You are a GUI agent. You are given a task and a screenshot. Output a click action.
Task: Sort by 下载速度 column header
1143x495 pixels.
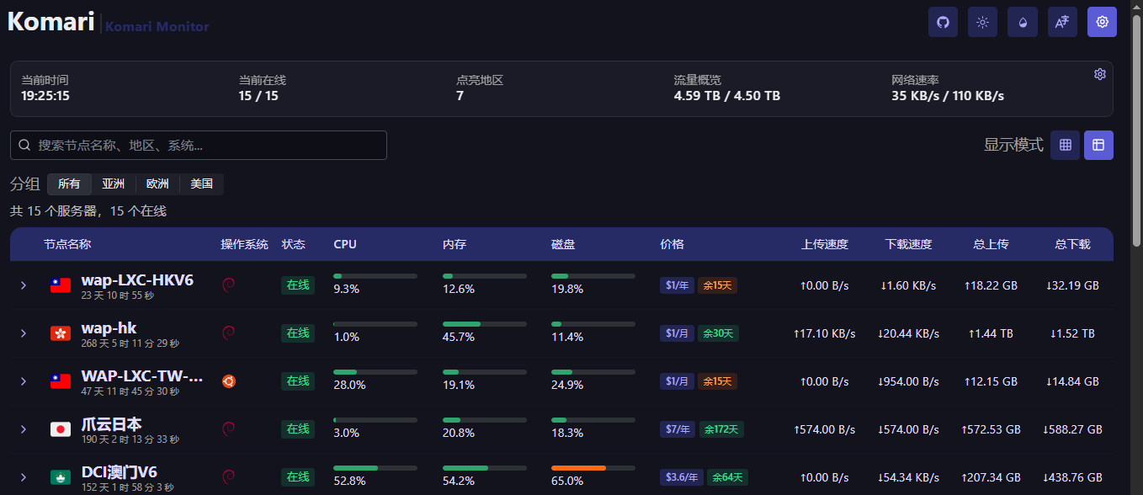pyautogui.click(x=909, y=244)
